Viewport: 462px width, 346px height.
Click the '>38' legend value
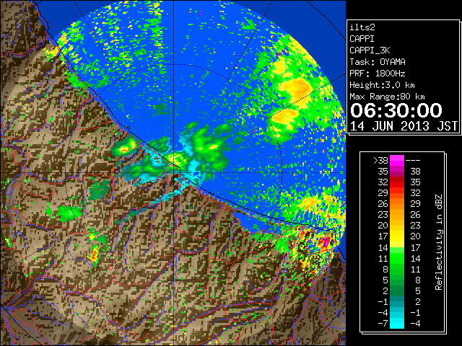[x=380, y=161]
